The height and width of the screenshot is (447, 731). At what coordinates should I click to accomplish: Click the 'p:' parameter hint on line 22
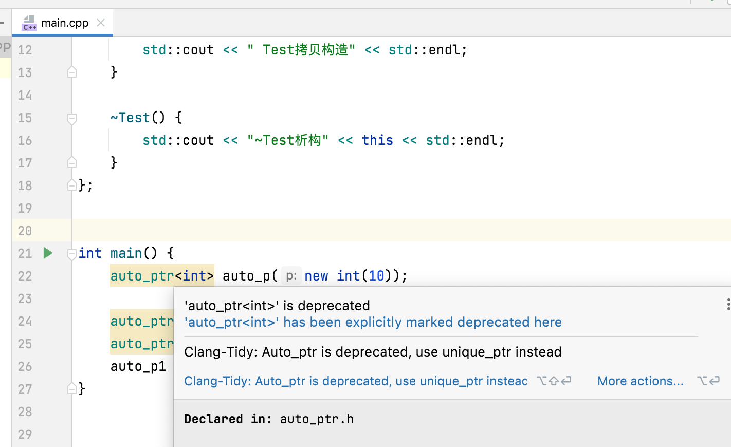(291, 276)
